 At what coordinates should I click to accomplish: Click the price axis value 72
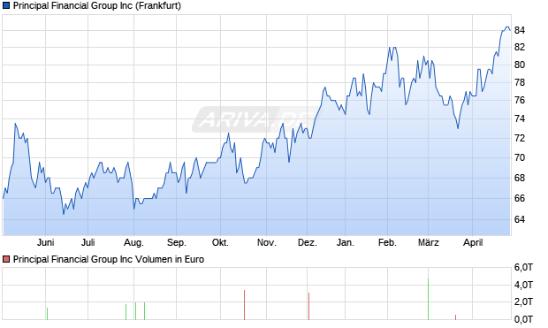point(520,138)
